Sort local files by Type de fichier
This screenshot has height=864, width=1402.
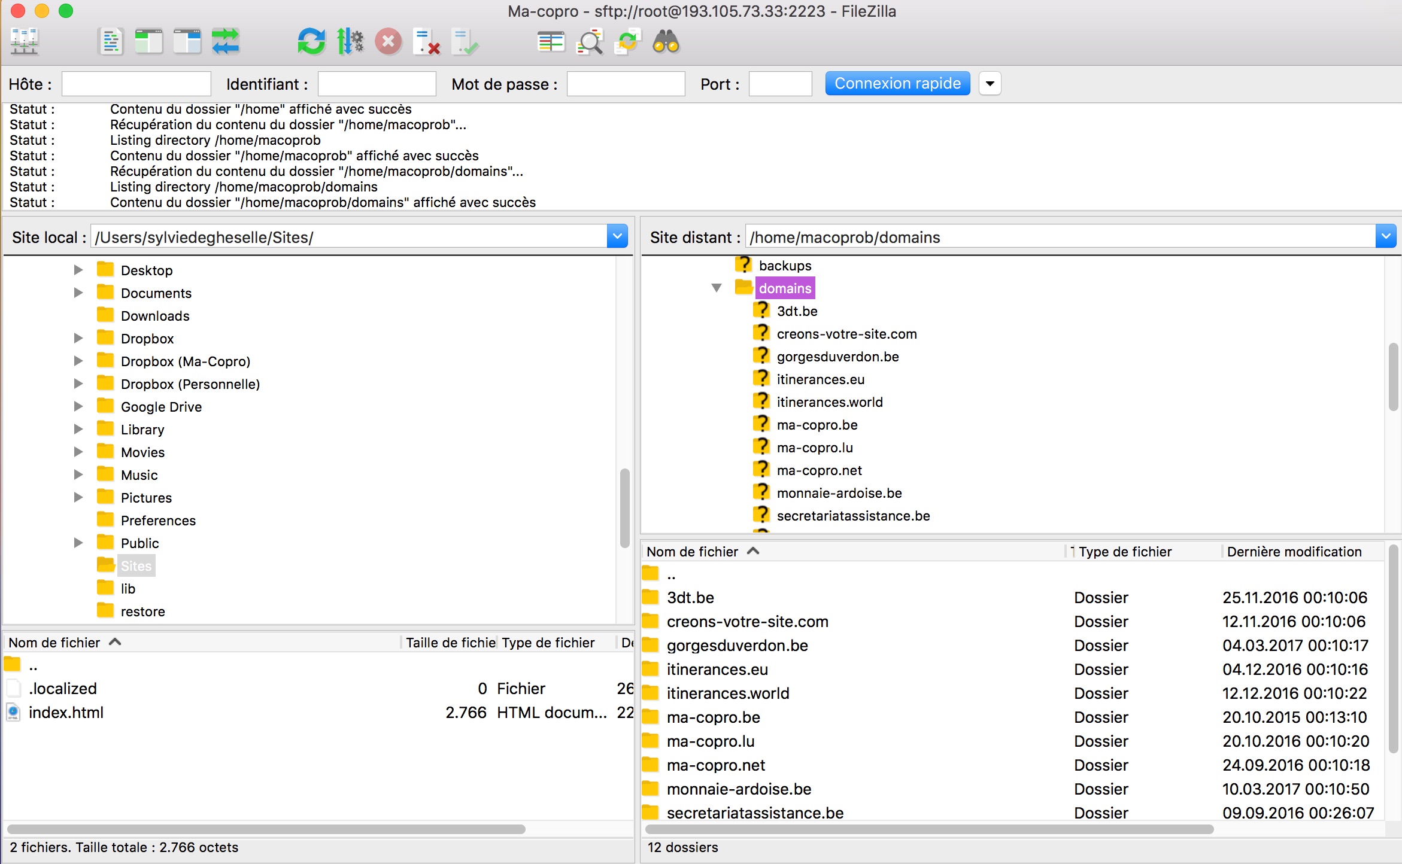[557, 643]
